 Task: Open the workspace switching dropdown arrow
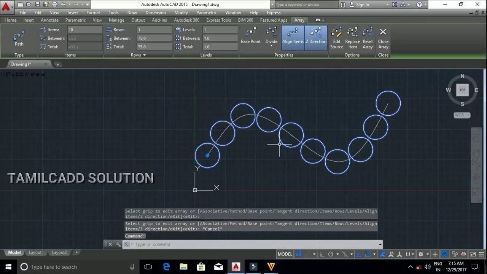[x=428, y=254]
